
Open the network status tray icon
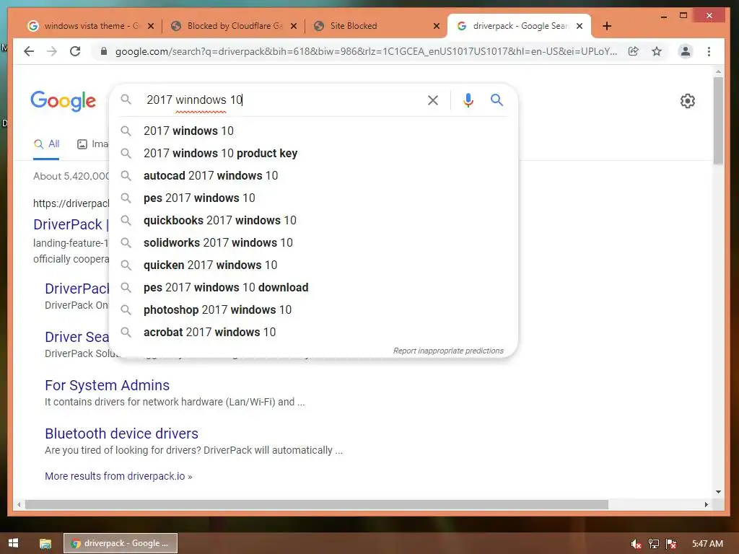click(x=654, y=544)
